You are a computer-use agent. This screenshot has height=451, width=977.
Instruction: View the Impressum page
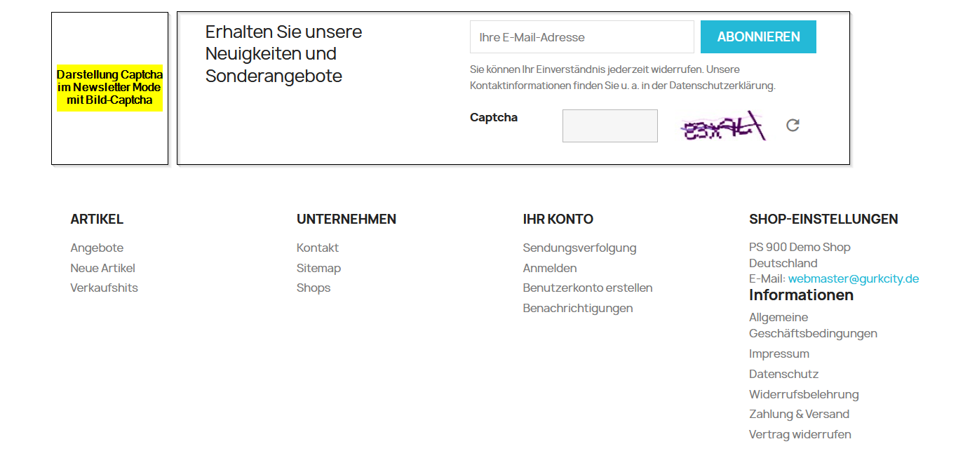point(779,354)
